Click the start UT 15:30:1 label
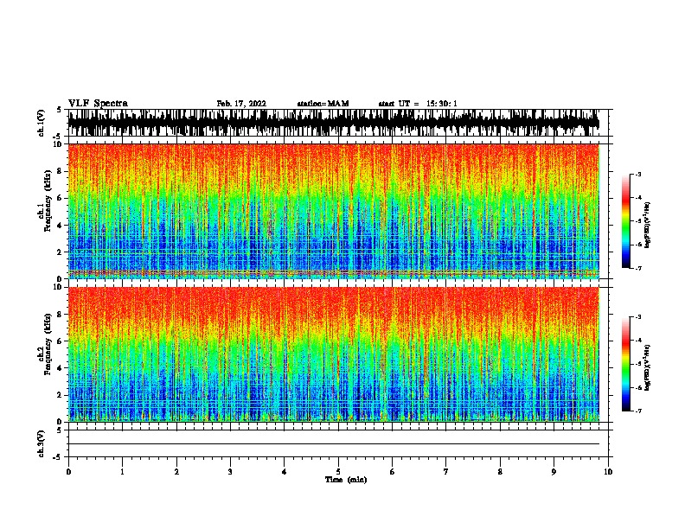This screenshot has height=529, width=685. coord(418,104)
